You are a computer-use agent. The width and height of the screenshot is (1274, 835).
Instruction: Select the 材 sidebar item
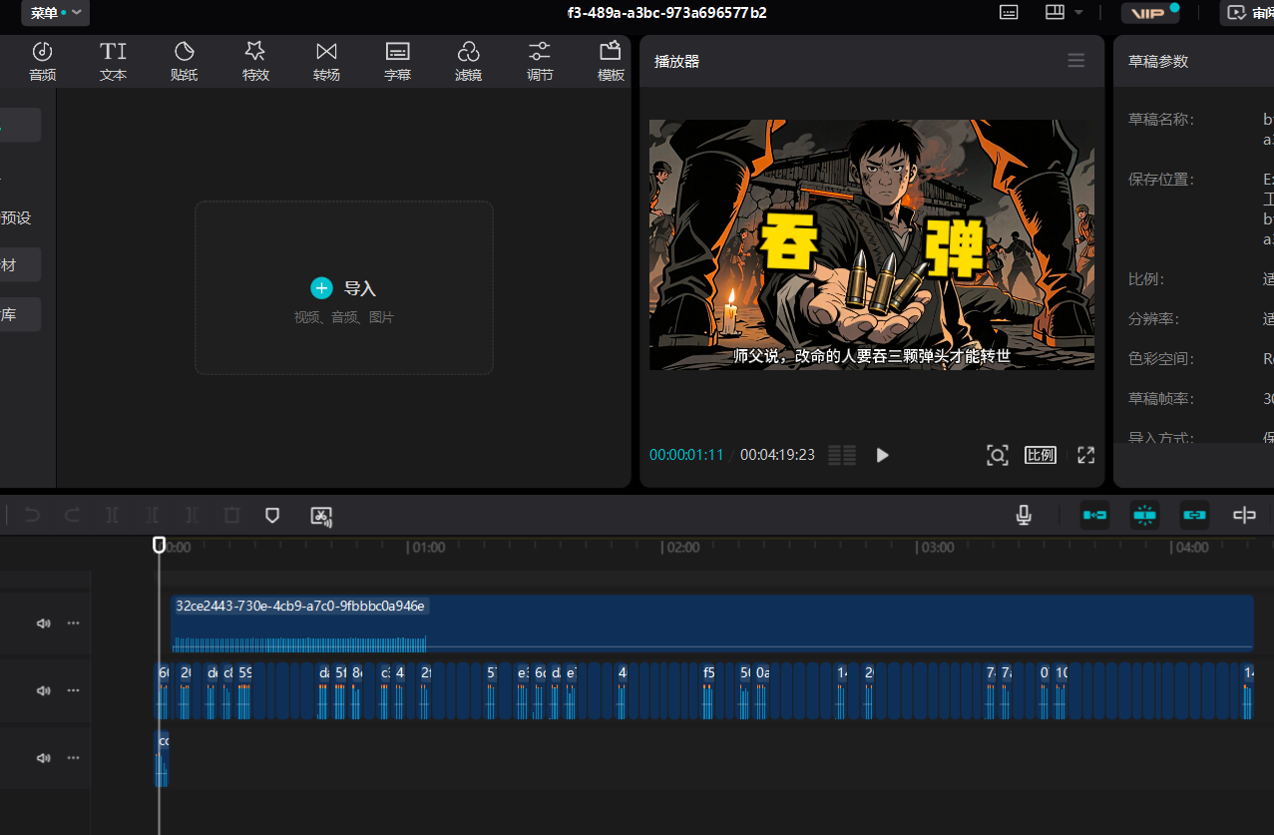[20, 264]
